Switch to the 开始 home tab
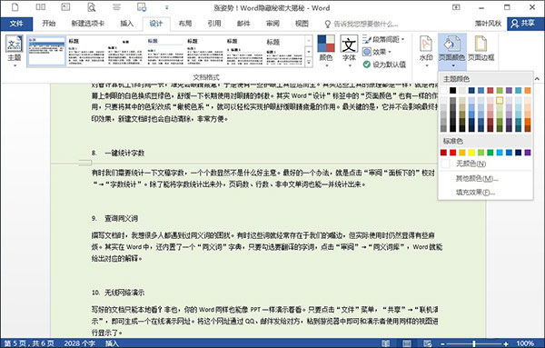This screenshot has width=545, height=348. point(49,24)
